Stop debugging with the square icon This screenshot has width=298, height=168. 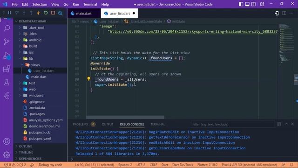(53, 13)
